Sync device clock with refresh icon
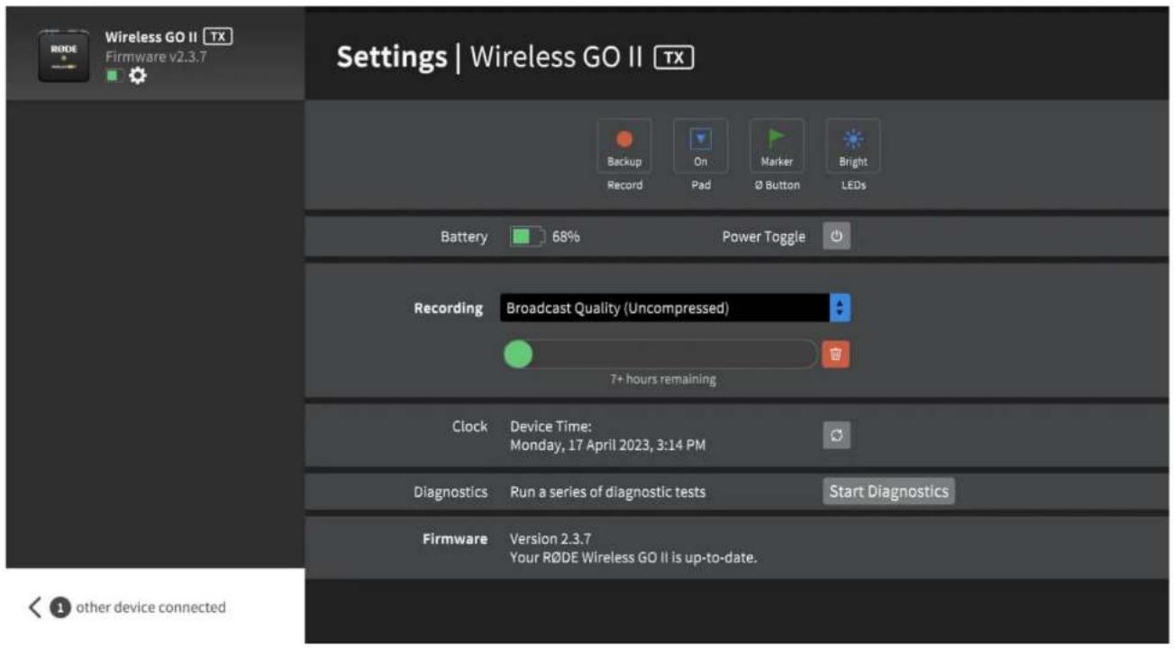Image resolution: width=1174 pixels, height=649 pixels. click(836, 436)
